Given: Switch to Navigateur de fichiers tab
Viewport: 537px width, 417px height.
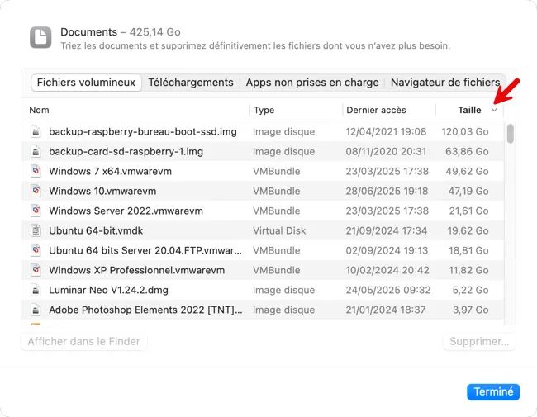Looking at the screenshot, I should coord(445,83).
